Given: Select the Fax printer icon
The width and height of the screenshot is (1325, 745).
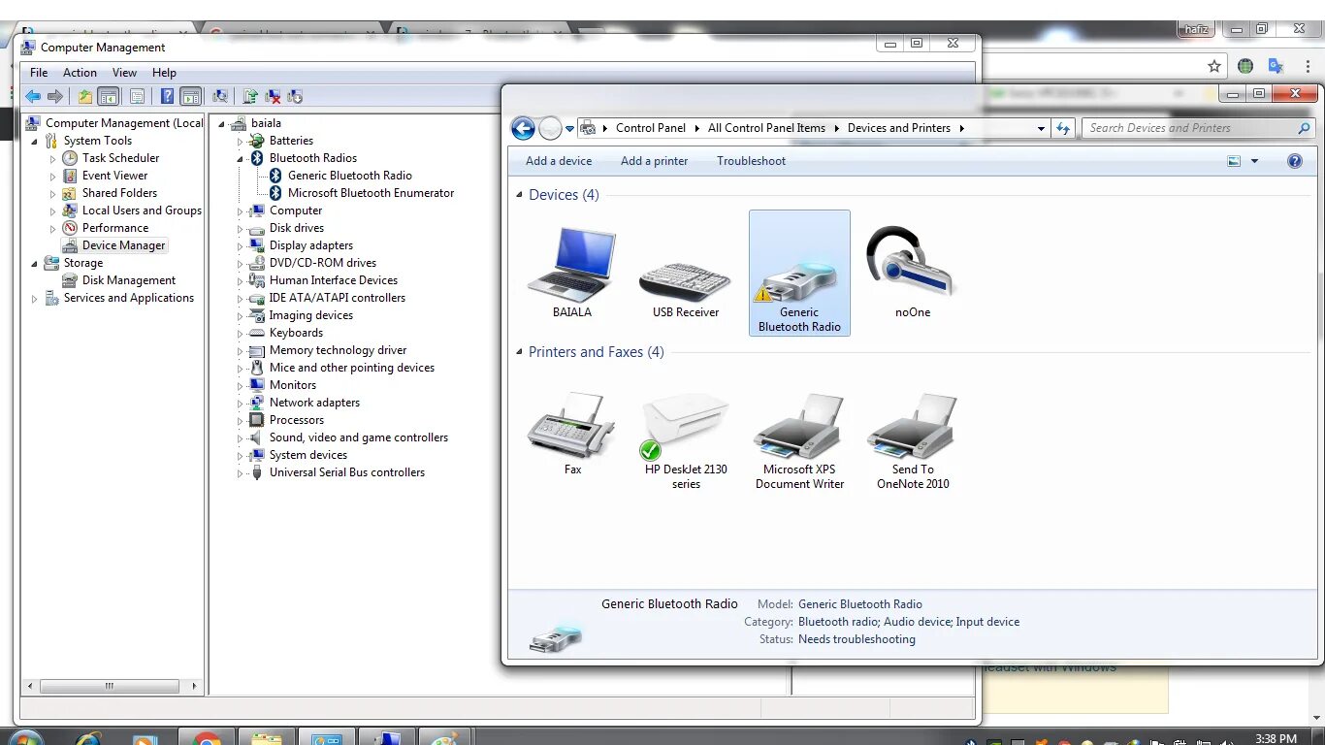Looking at the screenshot, I should 572,434.
